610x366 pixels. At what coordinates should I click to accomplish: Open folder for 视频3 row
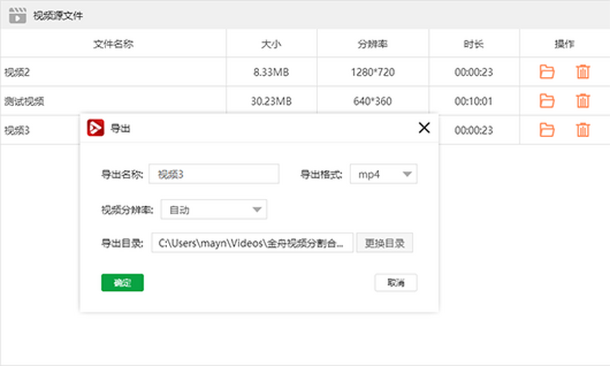546,130
